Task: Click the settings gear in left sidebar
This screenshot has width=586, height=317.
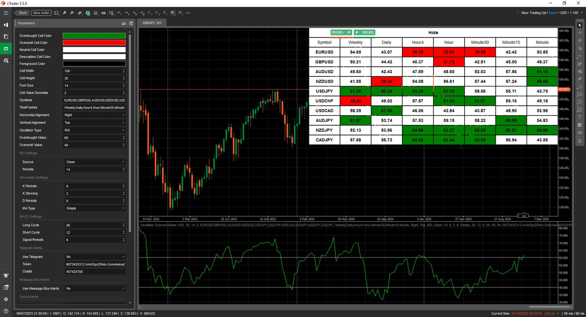Action: pos(6,299)
